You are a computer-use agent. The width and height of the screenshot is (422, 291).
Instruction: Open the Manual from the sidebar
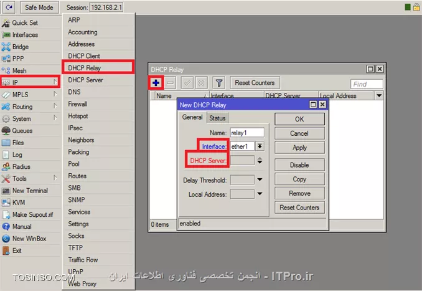[30, 226]
